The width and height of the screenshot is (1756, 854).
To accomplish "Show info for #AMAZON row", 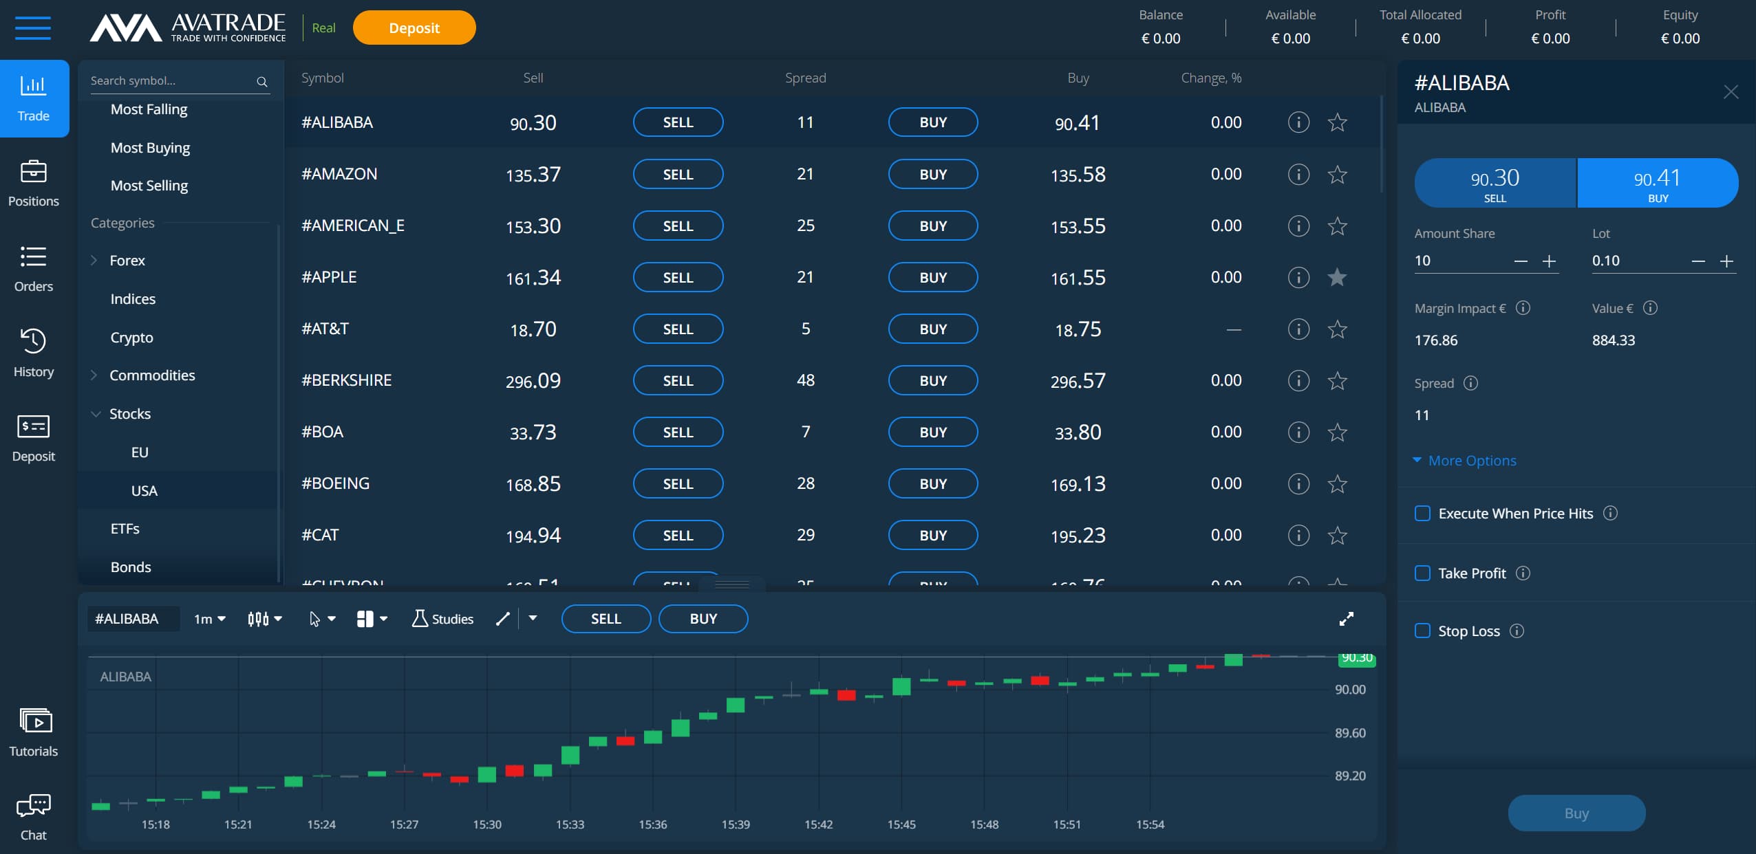I will [1298, 174].
